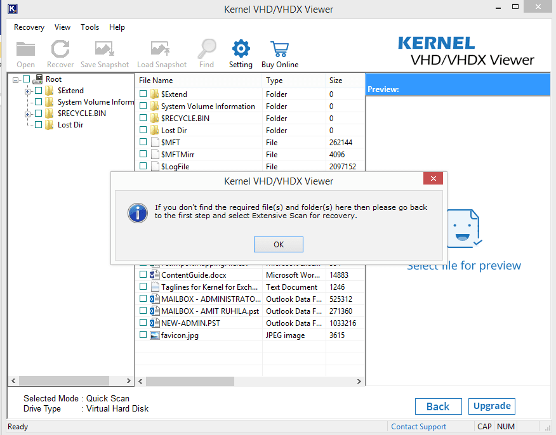Click the Setting gear icon

point(241,49)
